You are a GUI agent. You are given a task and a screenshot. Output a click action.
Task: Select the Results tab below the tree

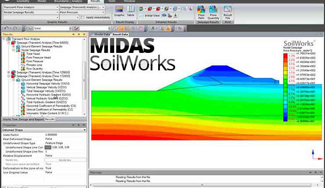(x=50, y=119)
